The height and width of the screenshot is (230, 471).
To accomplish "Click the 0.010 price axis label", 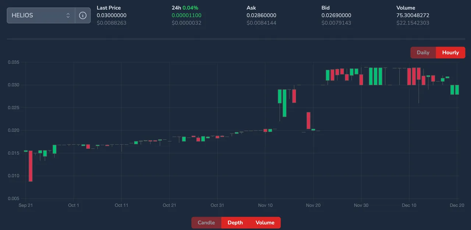I will click(x=13, y=176).
